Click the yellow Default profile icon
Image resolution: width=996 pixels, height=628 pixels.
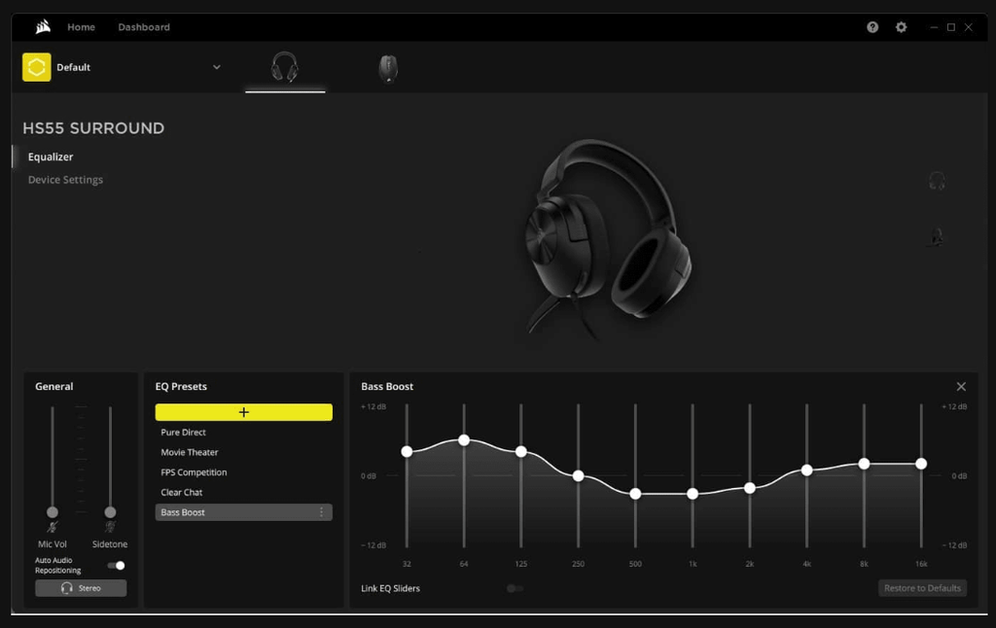pos(36,67)
